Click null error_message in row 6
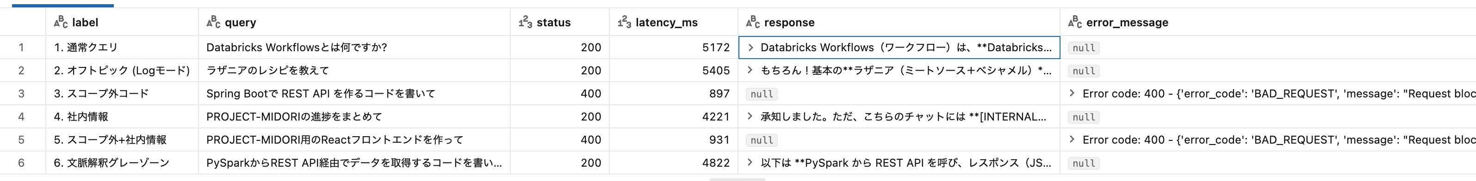The height and width of the screenshot is (181, 1476). 1084,163
